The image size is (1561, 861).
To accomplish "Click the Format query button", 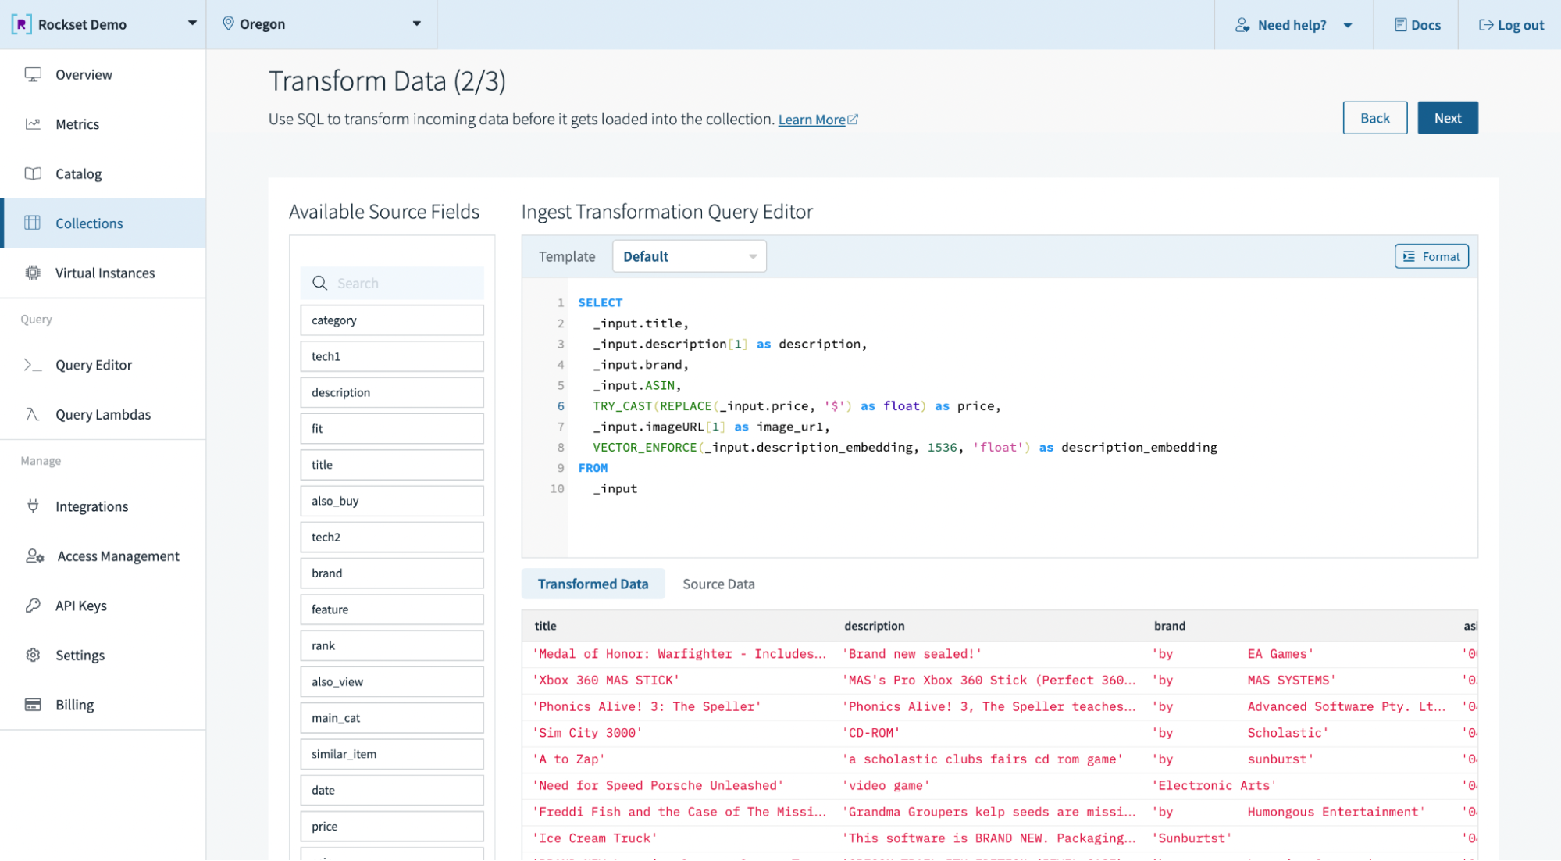I will (1431, 256).
